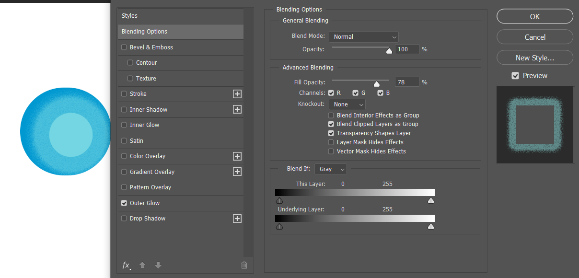Check Layer Mask Hides Effects
579x278 pixels.
tap(331, 142)
